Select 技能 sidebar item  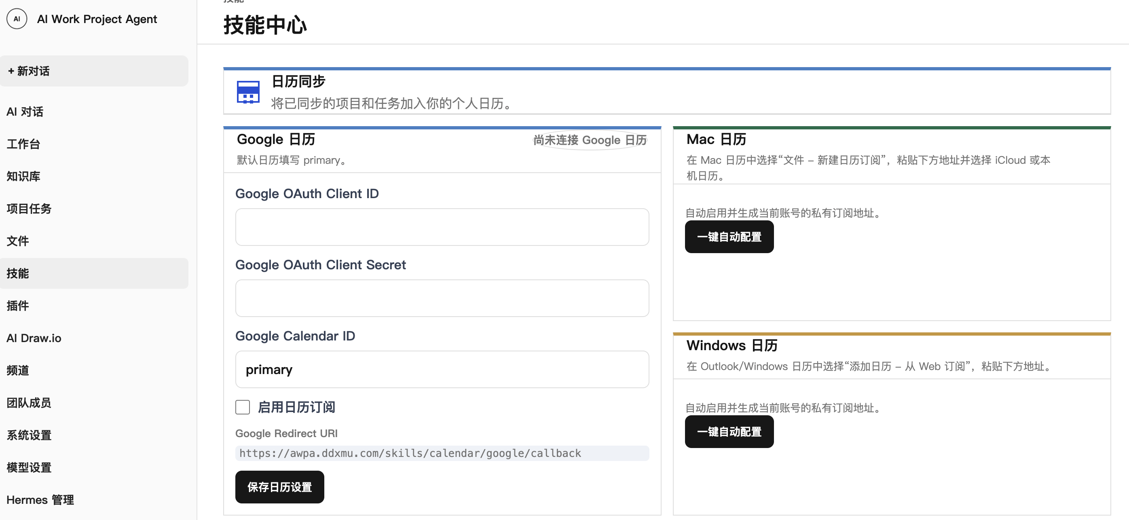[x=94, y=273]
